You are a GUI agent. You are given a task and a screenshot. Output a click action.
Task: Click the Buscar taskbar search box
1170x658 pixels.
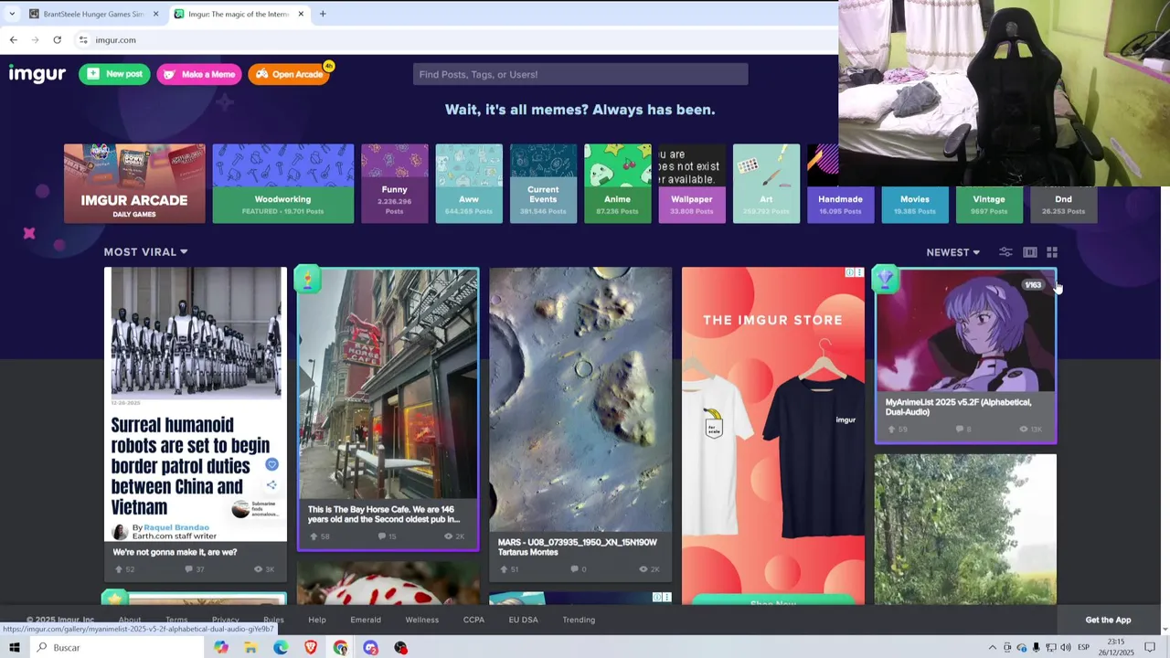[x=116, y=647]
